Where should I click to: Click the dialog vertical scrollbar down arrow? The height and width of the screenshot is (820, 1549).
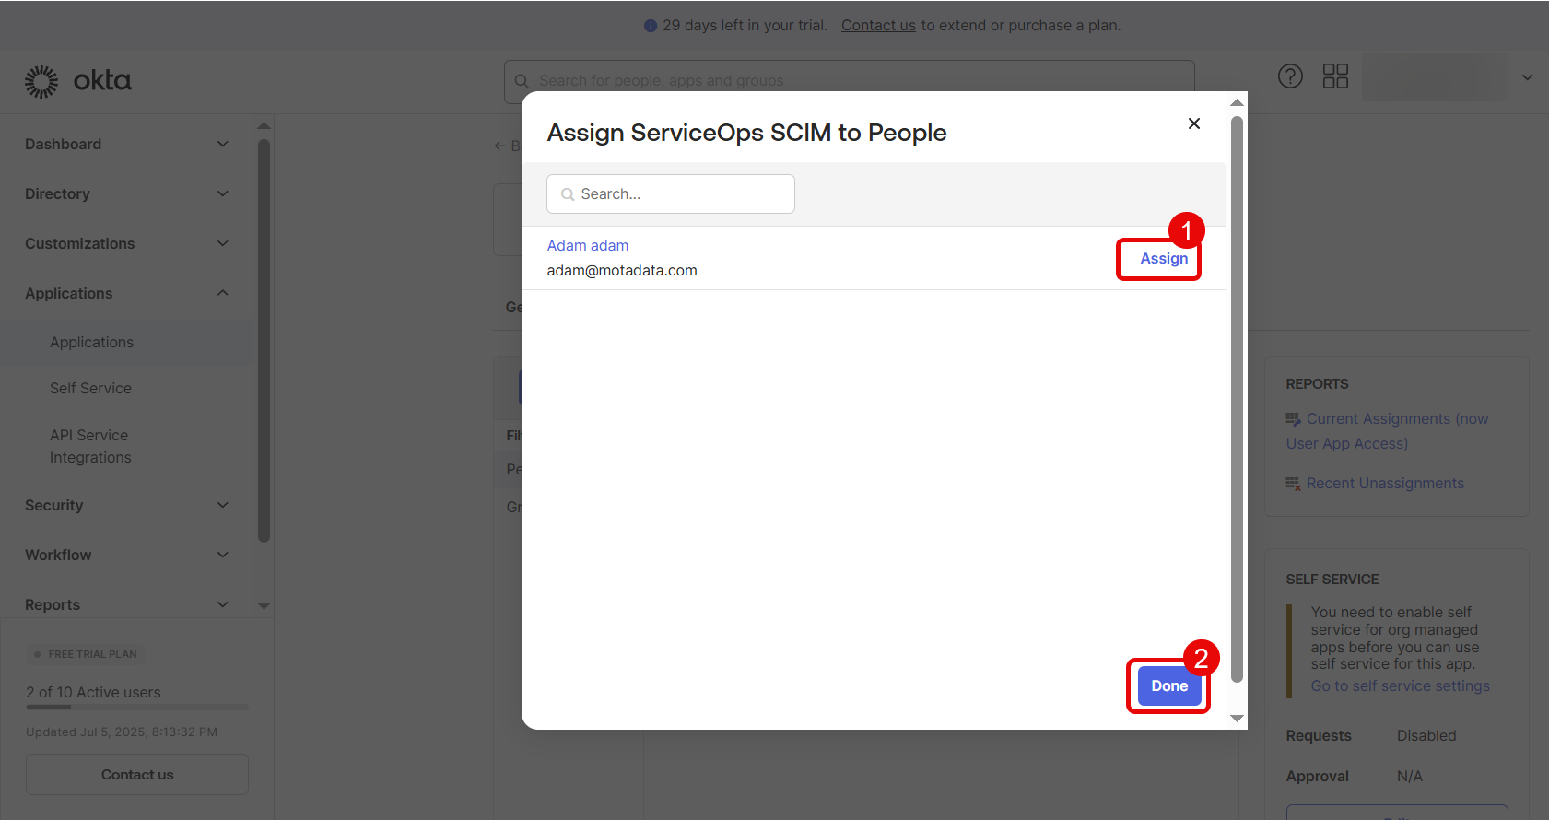click(x=1237, y=719)
